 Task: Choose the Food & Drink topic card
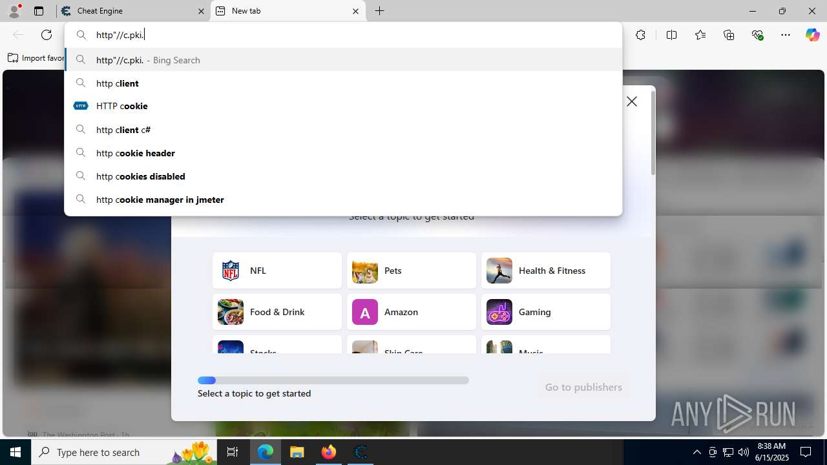tap(277, 312)
